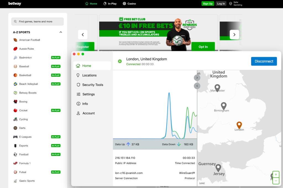Click London, United Kingdom location title

point(146,59)
